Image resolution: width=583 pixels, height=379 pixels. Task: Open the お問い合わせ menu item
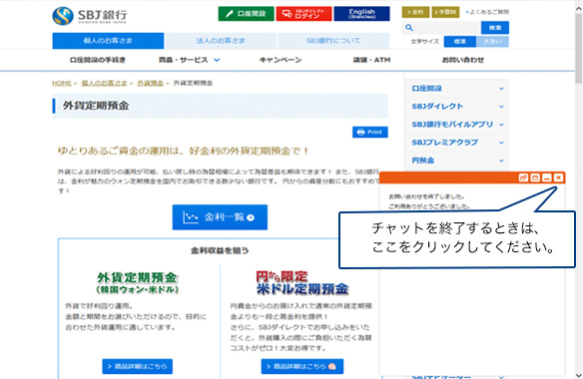pos(463,60)
